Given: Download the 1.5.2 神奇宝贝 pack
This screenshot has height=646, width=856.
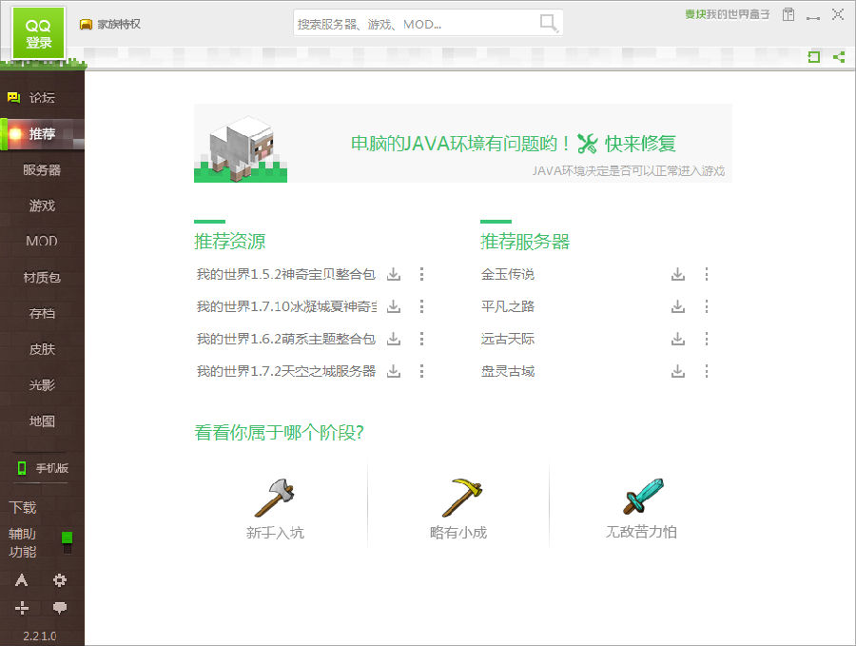Looking at the screenshot, I should pos(394,274).
